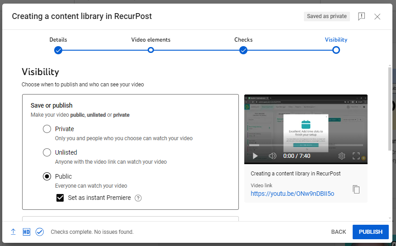The image size is (396, 246).
Task: Click the upload status arrow icon
Action: [x=14, y=232]
